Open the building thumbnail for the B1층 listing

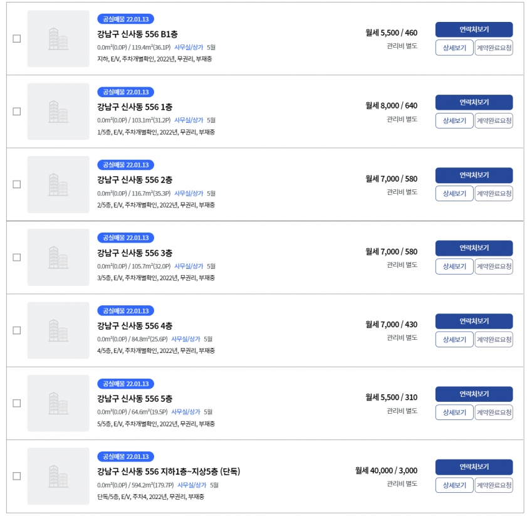click(58, 39)
